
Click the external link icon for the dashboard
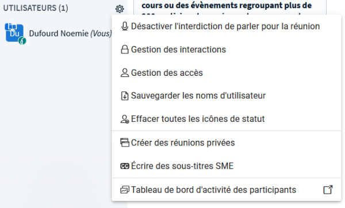tap(328, 190)
